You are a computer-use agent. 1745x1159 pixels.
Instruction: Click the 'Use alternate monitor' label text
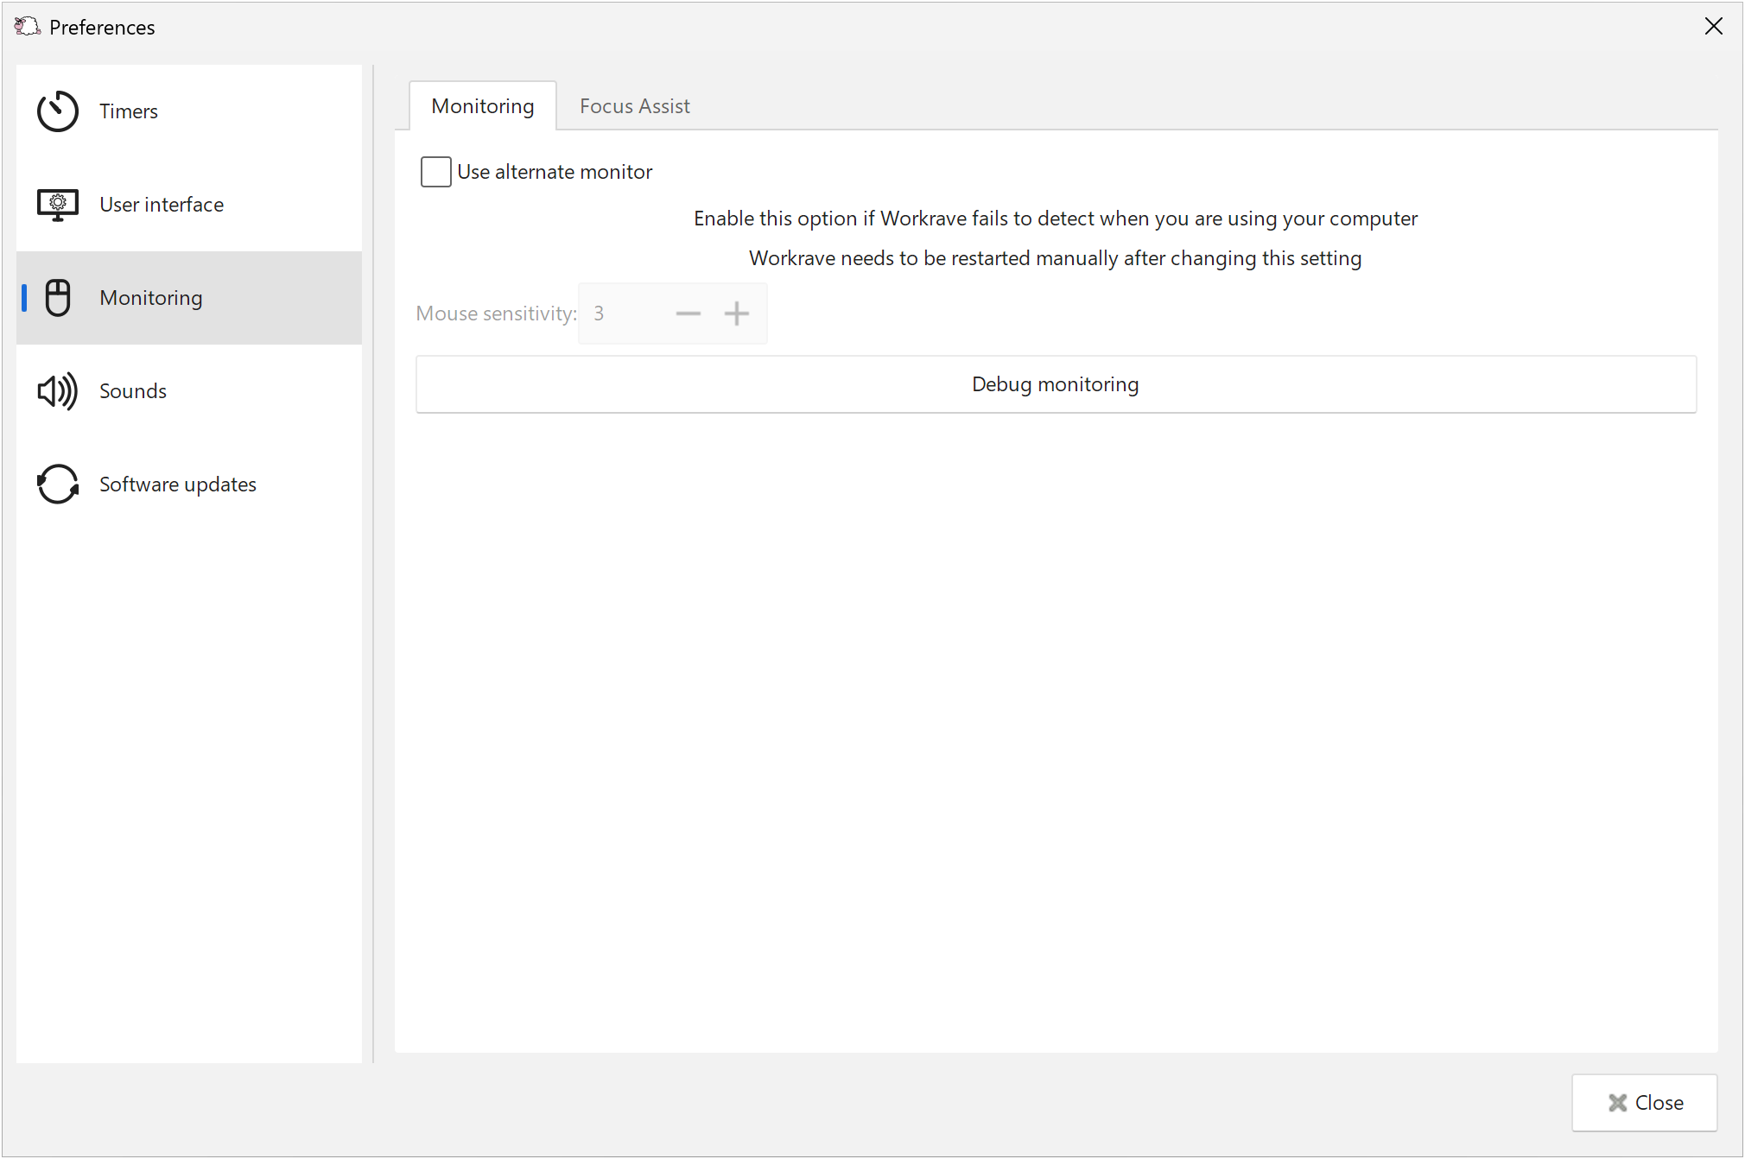click(x=555, y=172)
